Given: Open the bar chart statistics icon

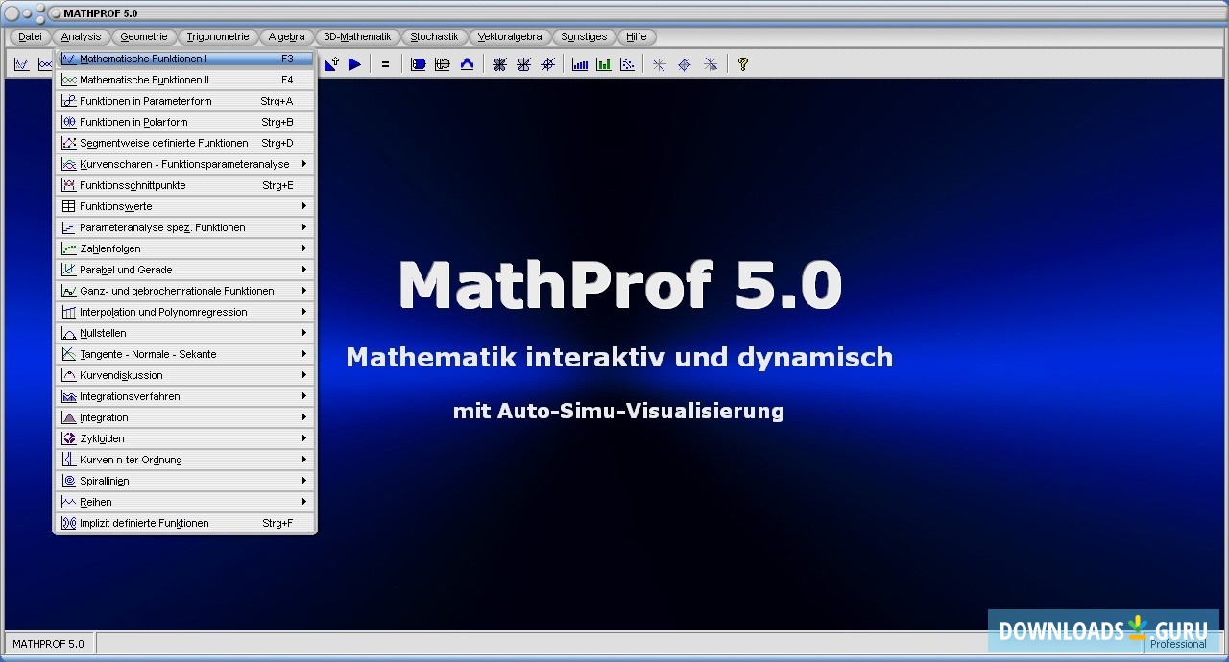Looking at the screenshot, I should tap(579, 63).
